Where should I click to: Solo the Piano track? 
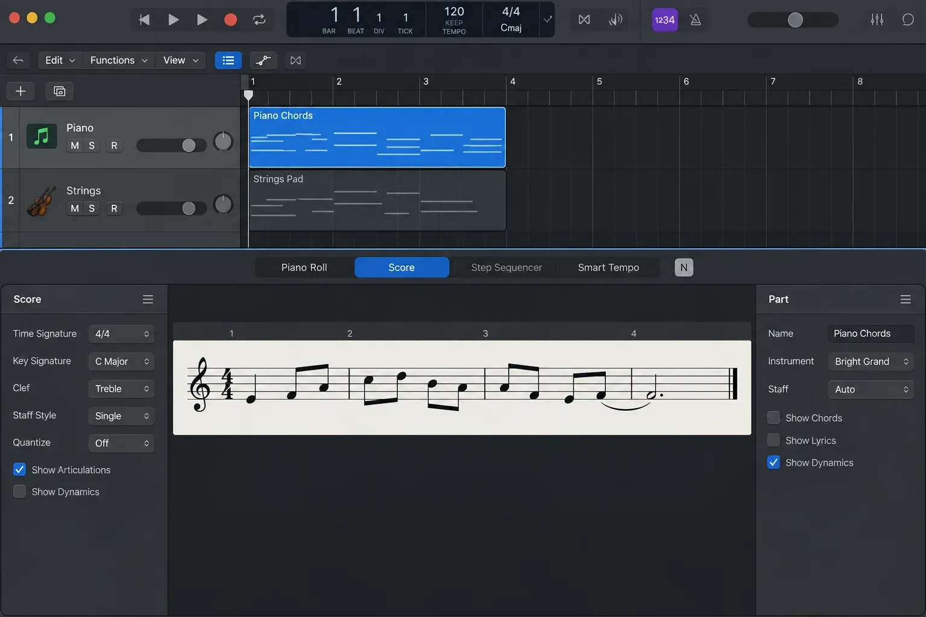(x=92, y=145)
